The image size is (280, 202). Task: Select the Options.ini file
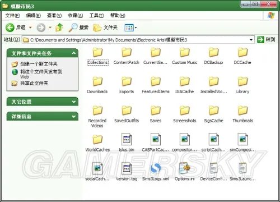(x=185, y=172)
